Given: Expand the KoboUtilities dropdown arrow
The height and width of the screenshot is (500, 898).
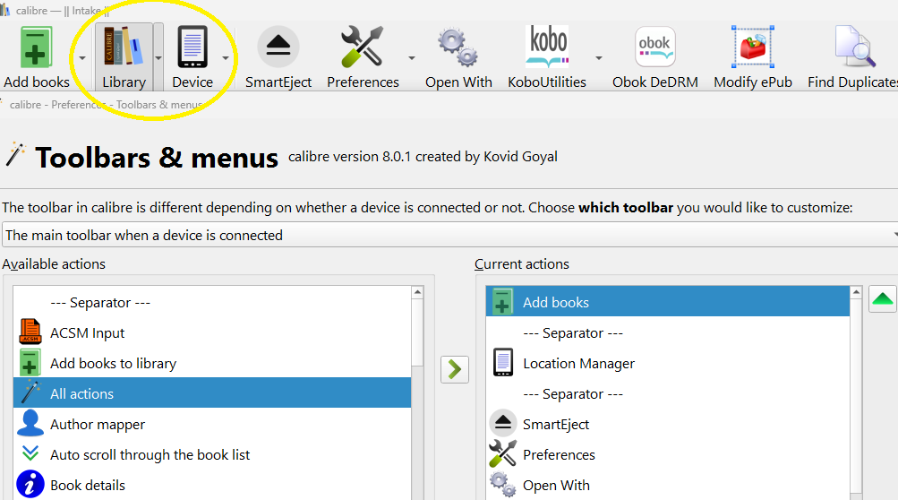Looking at the screenshot, I should 598,58.
